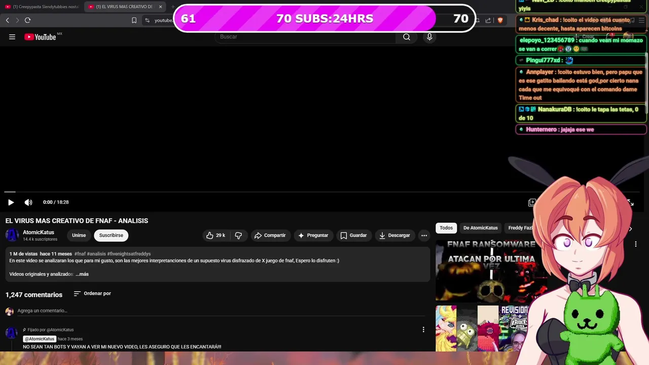Switch to the Creepypasta Slendytubbies tab
Viewport: 649px width, 365px height.
[42, 7]
